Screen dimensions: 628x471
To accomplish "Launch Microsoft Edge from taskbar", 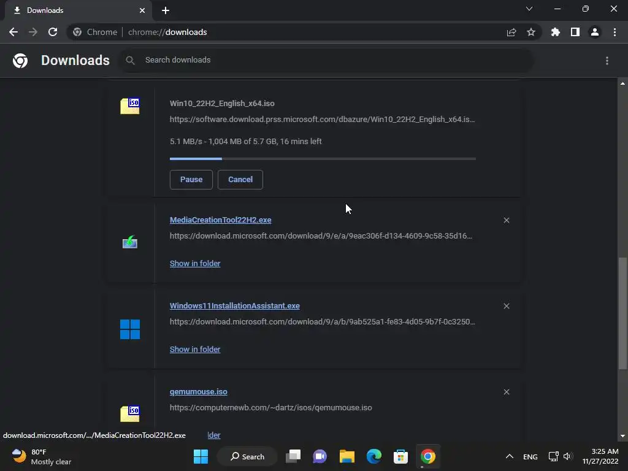I will 374,456.
